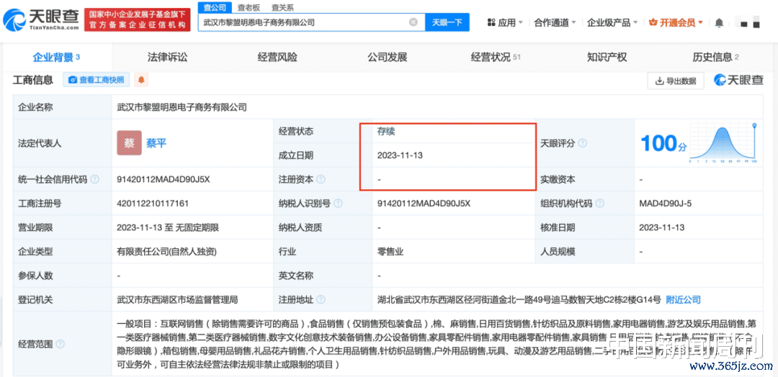This screenshot has width=778, height=377.
Task: Click the notification bell in top bar
Action: pyautogui.click(x=719, y=22)
